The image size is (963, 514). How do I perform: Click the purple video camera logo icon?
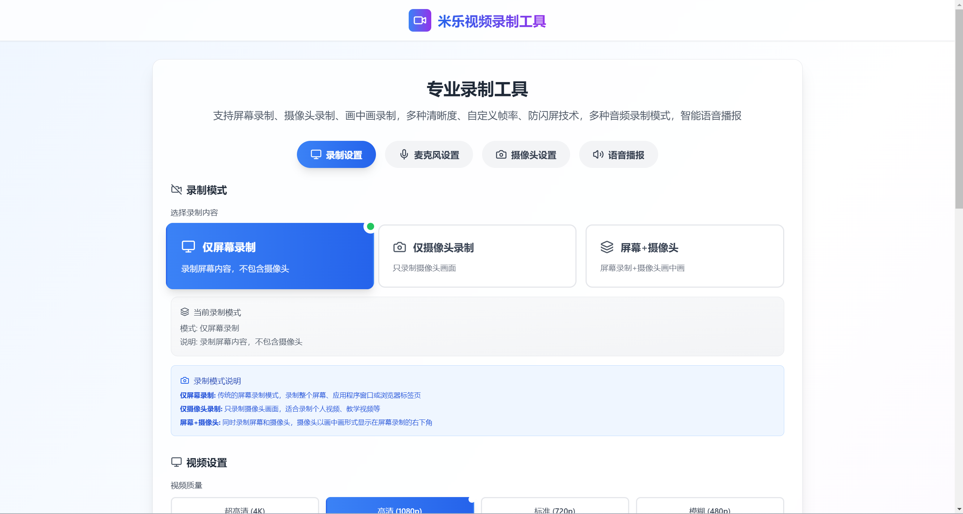[x=420, y=20]
